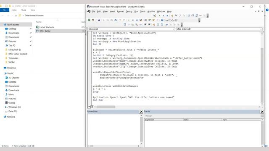This screenshot has height=151, width=269.
Task: Close the Locals window pane
Action: point(262,112)
